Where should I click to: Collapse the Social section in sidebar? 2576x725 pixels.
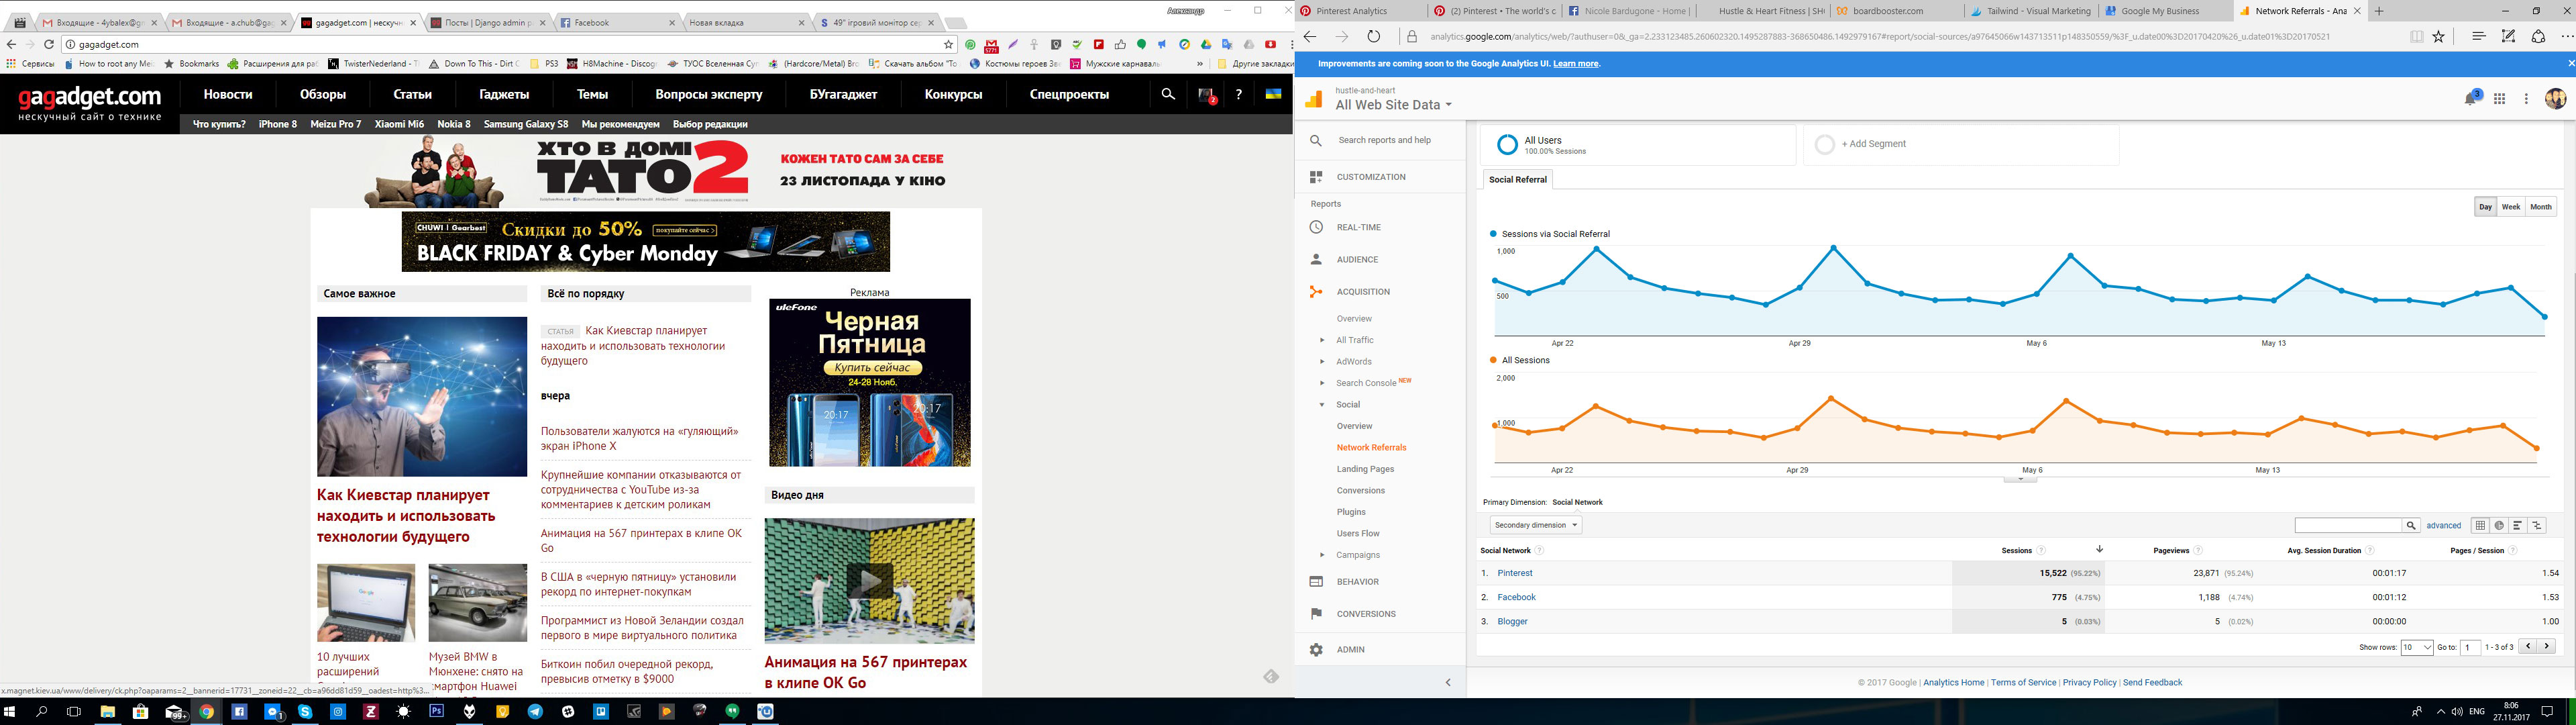[x=1322, y=405]
